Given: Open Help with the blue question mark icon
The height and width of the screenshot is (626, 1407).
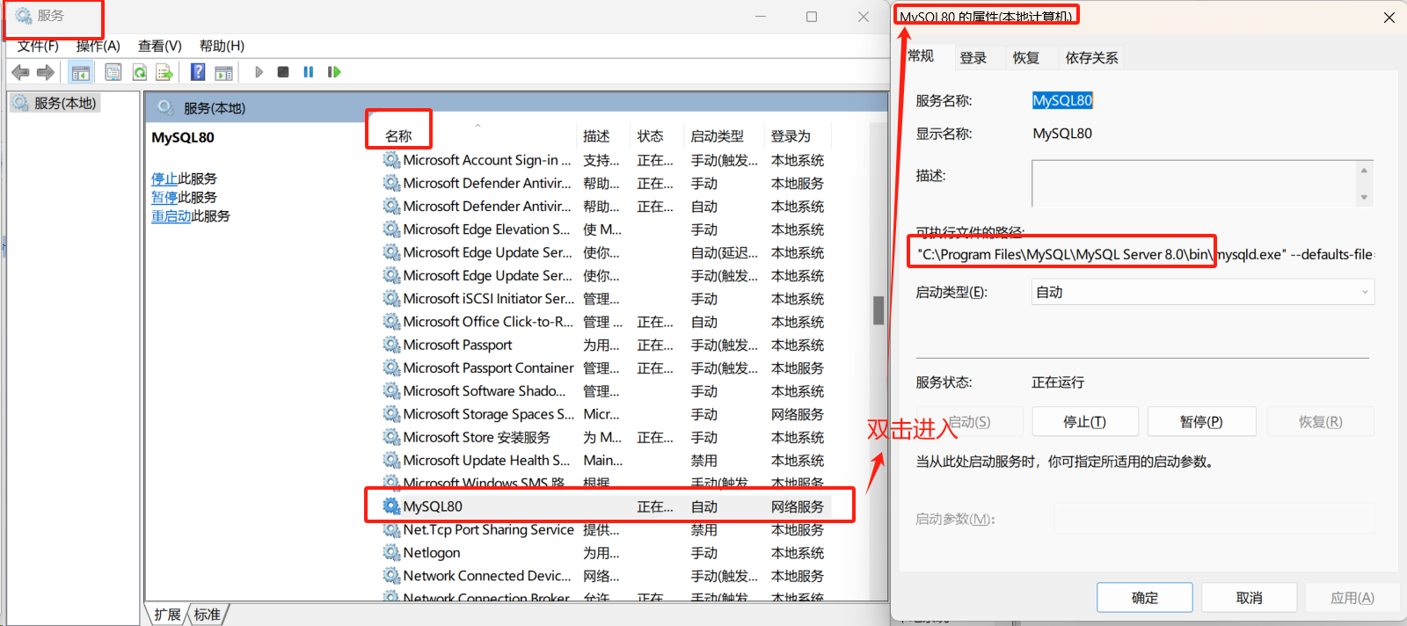Looking at the screenshot, I should (198, 72).
